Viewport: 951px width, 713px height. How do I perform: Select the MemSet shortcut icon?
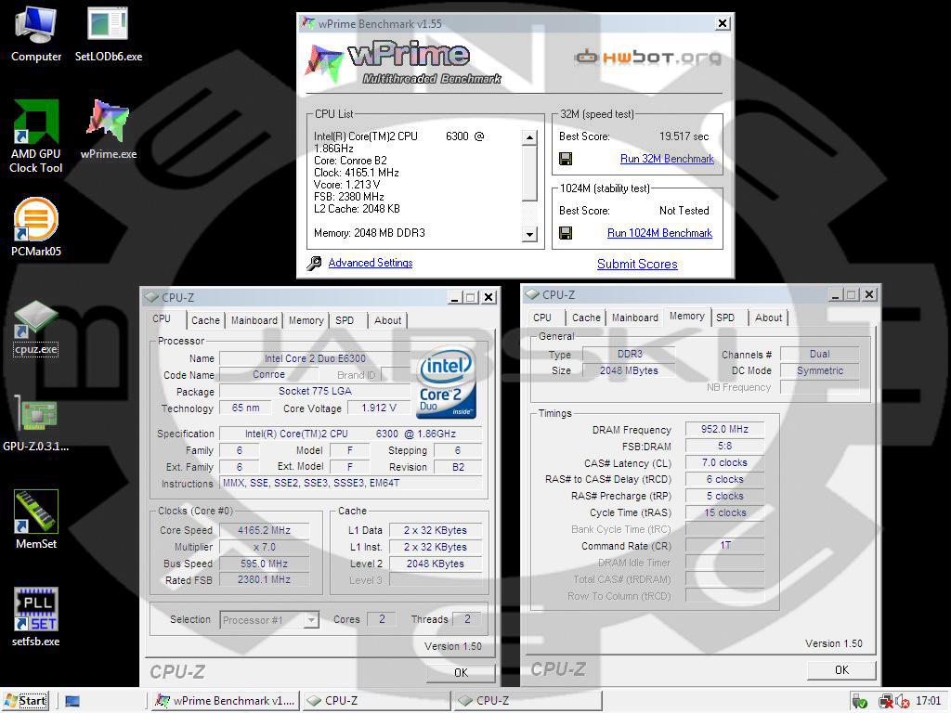[x=36, y=520]
